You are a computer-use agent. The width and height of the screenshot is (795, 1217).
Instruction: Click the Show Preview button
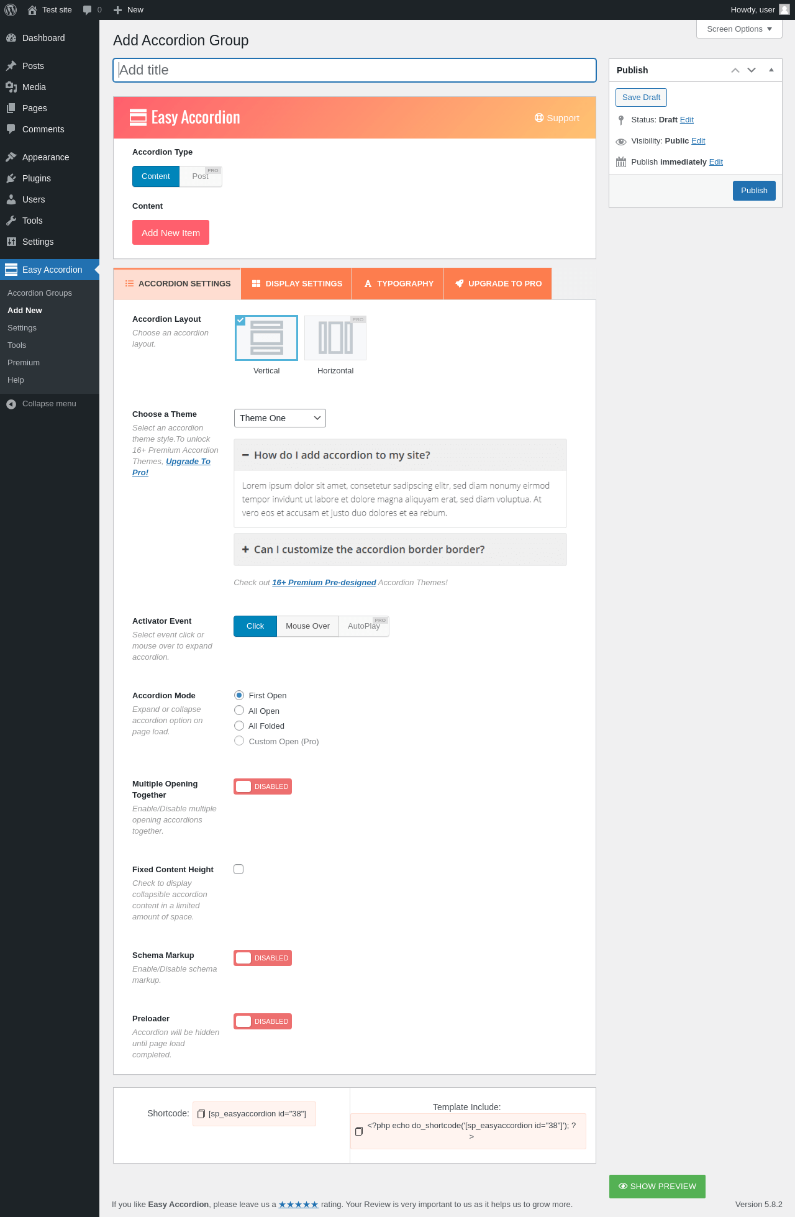[657, 1187]
